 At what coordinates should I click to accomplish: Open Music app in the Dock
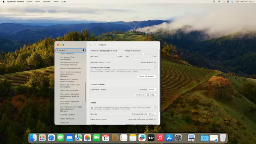[160, 138]
